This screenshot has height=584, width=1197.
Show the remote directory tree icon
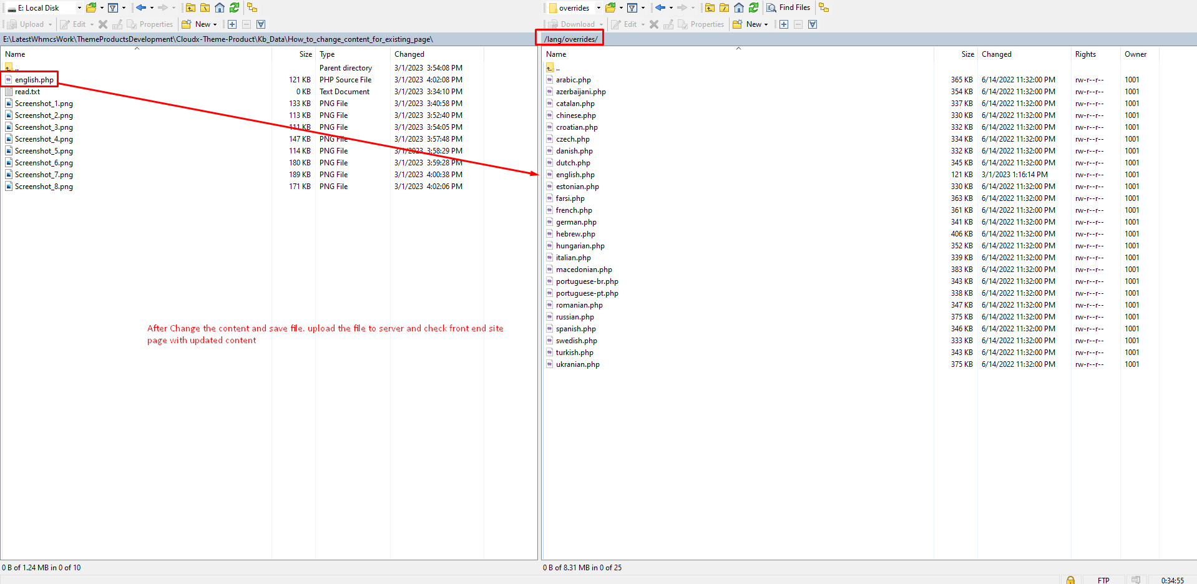coord(824,7)
